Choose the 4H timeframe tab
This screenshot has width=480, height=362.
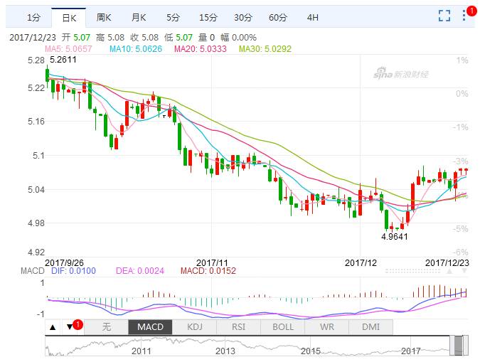(x=313, y=17)
